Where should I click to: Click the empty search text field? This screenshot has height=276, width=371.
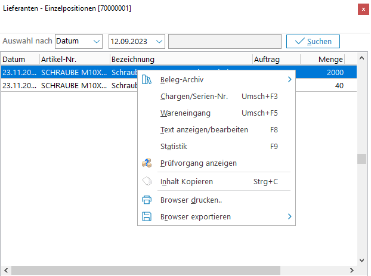tap(224, 41)
